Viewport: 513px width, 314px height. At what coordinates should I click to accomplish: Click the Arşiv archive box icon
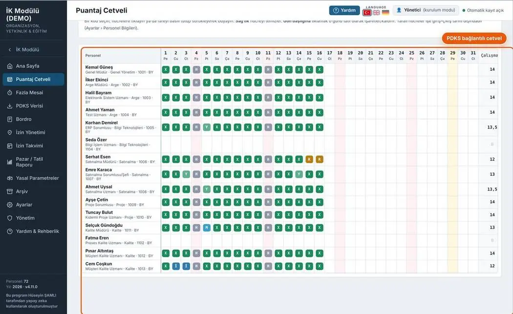point(10,191)
